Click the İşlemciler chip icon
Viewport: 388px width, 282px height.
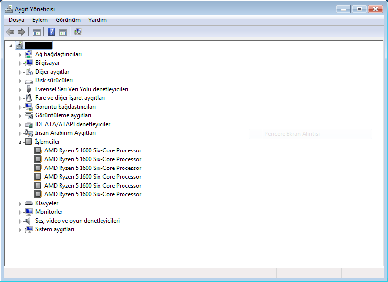29,142
